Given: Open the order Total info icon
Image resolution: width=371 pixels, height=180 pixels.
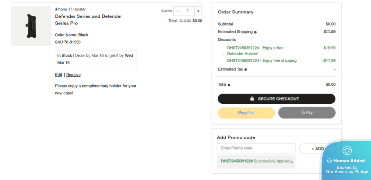Looking at the screenshot, I should coord(229,85).
